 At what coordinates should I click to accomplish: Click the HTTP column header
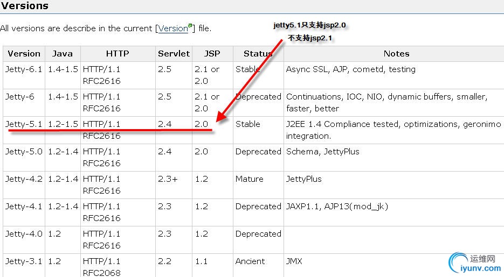pyautogui.click(x=118, y=54)
